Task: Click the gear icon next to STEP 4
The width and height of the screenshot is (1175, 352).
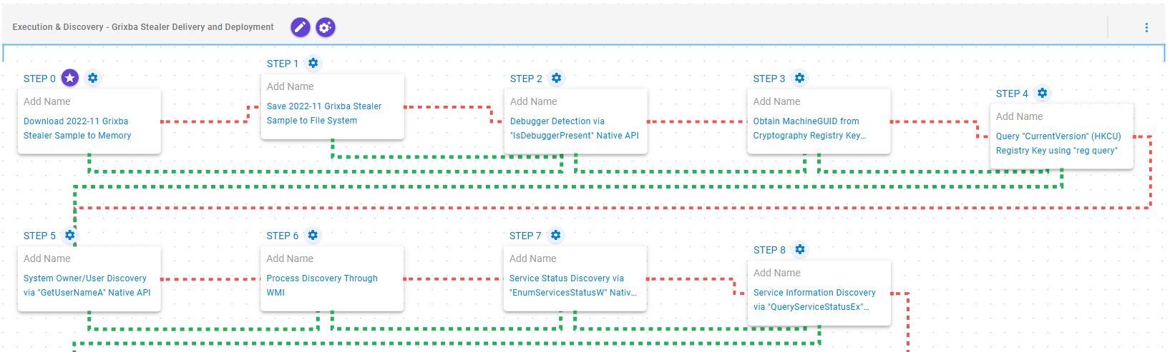Action: tap(1042, 93)
